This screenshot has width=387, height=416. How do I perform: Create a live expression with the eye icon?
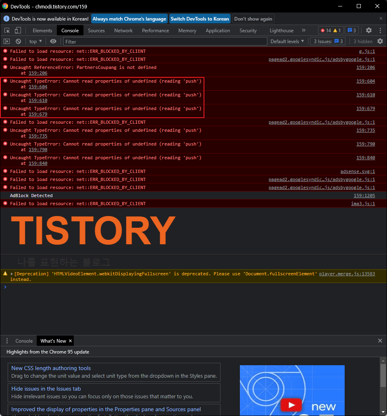(53, 42)
